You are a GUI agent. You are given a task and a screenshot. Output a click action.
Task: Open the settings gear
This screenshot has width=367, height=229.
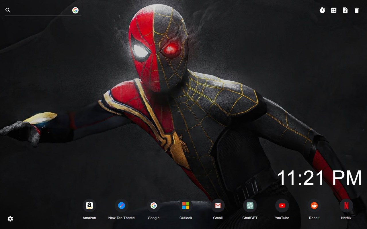tap(10, 219)
